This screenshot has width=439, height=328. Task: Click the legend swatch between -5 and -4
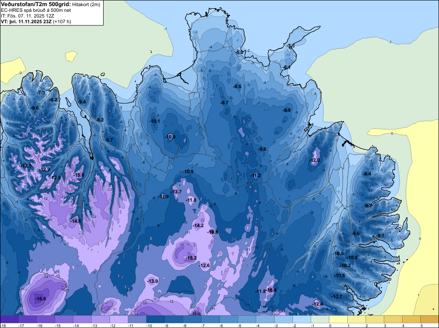[x=247, y=319]
